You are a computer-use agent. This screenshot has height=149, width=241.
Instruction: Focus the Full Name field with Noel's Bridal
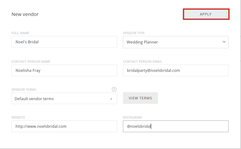point(64,42)
